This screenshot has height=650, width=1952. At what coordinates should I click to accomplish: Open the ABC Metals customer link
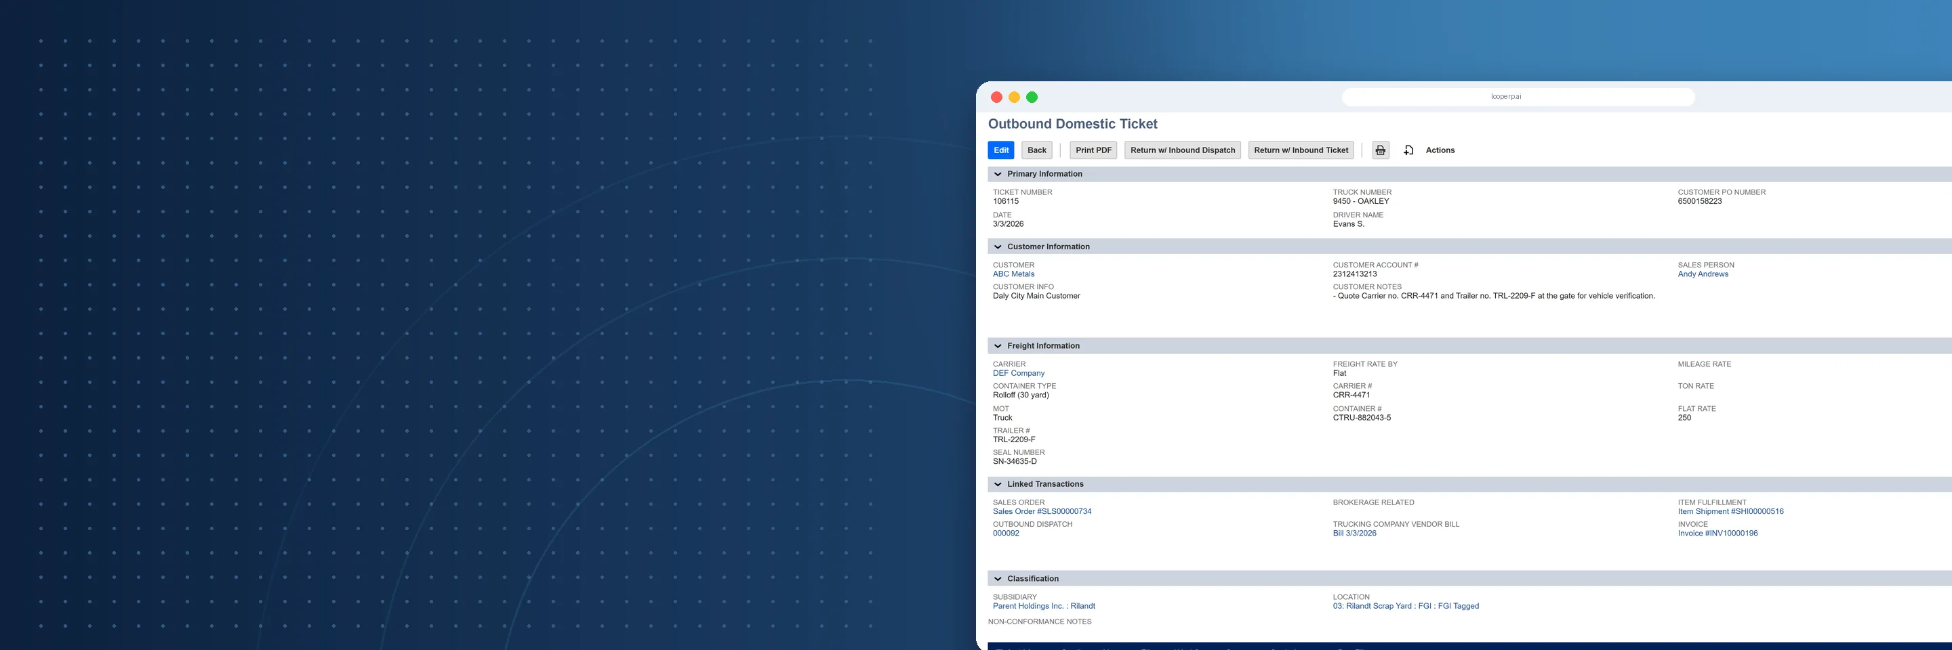tap(1013, 274)
